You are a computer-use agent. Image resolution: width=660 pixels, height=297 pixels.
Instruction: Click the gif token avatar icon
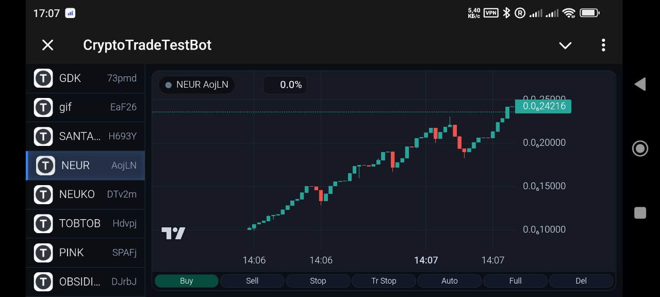click(x=43, y=107)
